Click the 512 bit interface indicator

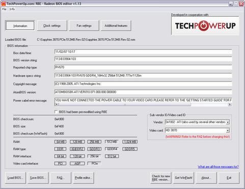[x=112, y=156]
